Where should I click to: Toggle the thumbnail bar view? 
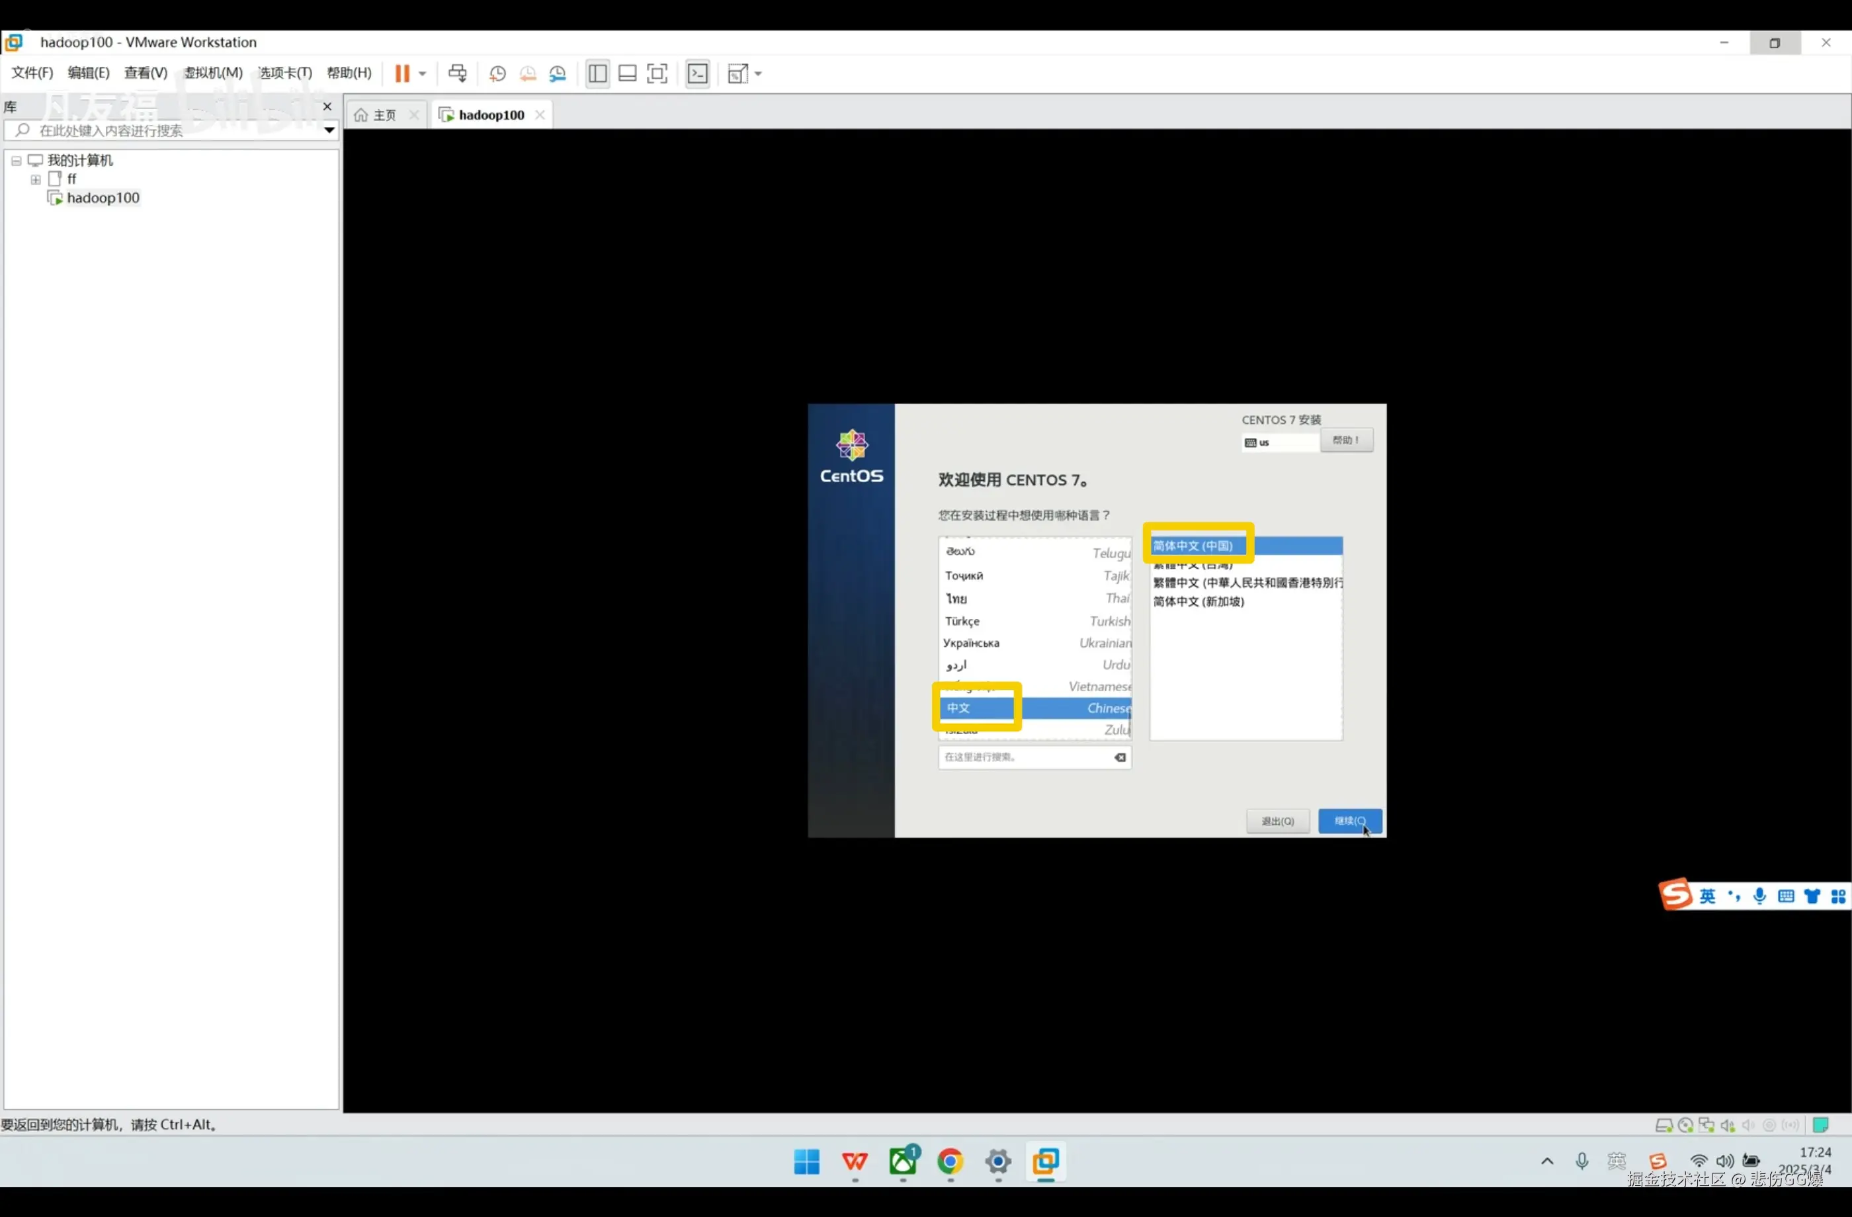[627, 74]
